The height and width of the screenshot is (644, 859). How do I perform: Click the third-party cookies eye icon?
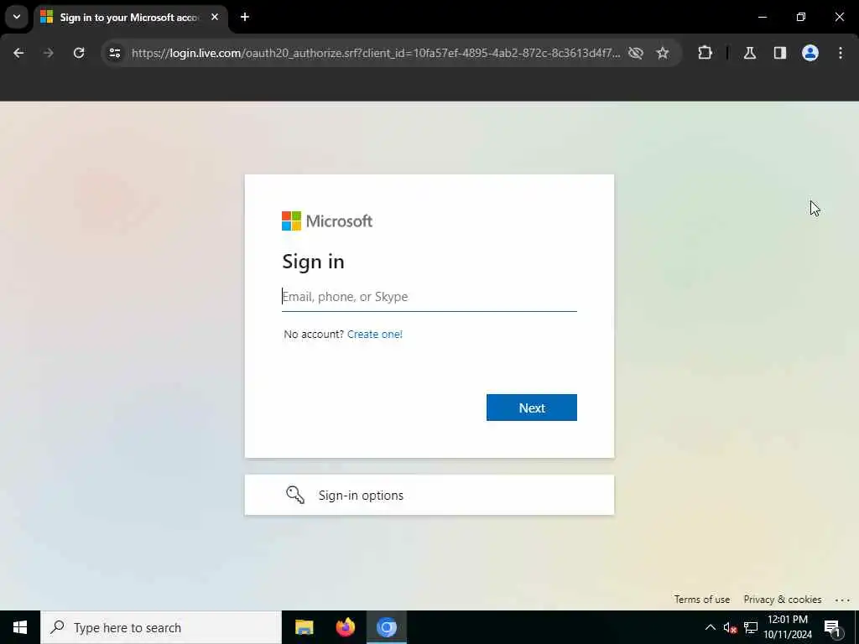pyautogui.click(x=636, y=53)
